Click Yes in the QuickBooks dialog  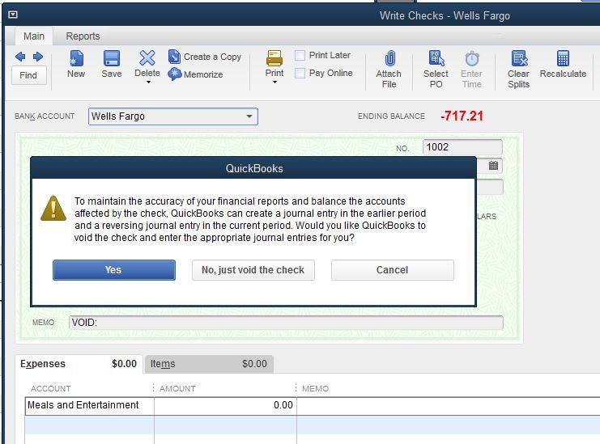[114, 270]
